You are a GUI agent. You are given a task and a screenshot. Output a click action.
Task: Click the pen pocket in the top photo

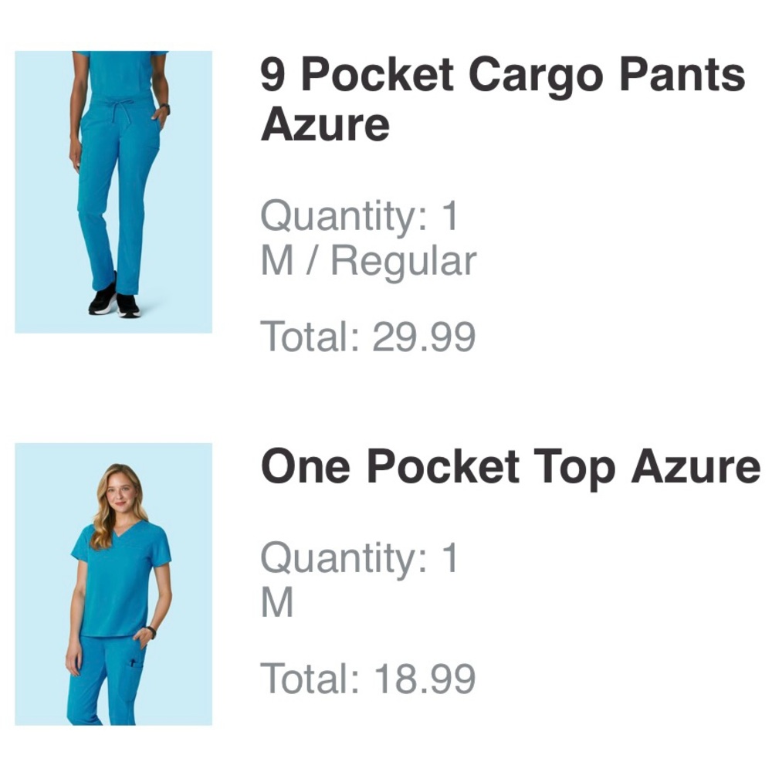133,662
